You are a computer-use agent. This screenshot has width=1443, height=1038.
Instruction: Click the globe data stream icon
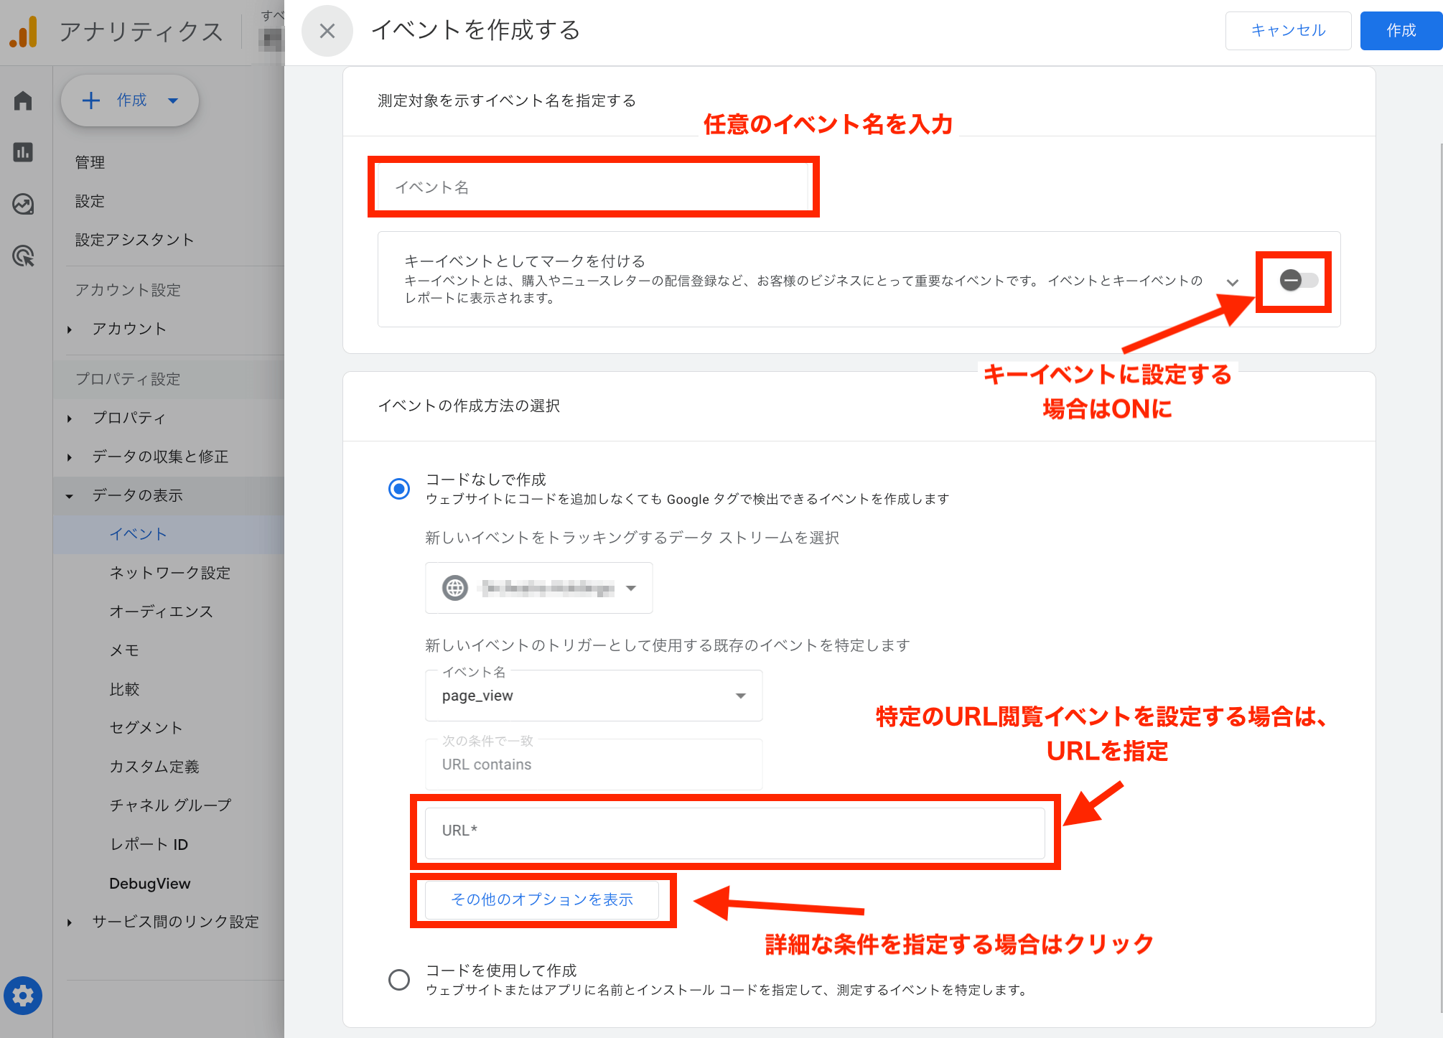coord(455,588)
